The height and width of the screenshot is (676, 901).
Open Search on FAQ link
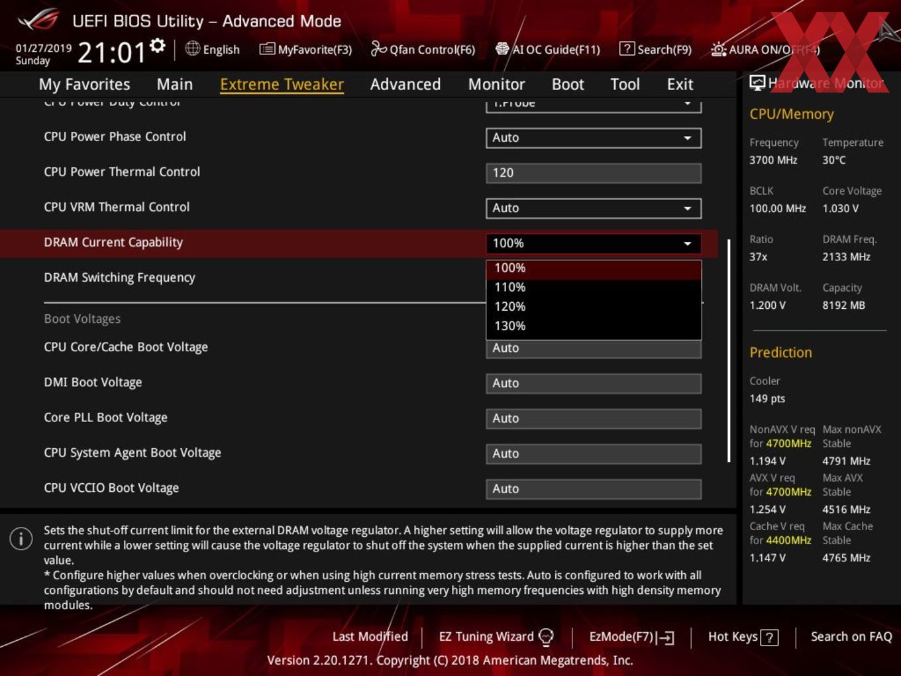(851, 637)
